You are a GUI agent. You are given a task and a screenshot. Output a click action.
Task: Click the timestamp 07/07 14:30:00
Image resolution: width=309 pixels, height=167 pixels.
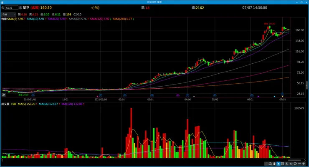coord(255,7)
